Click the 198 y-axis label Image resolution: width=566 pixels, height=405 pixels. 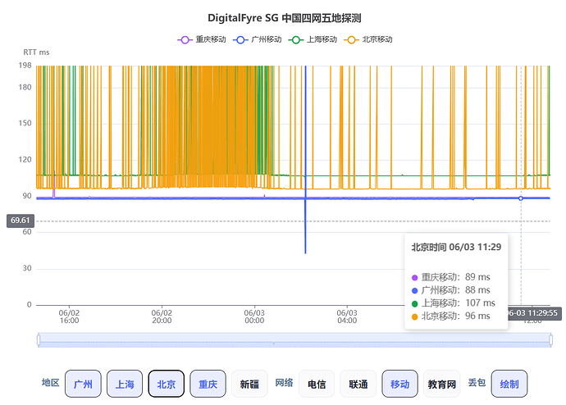click(25, 66)
